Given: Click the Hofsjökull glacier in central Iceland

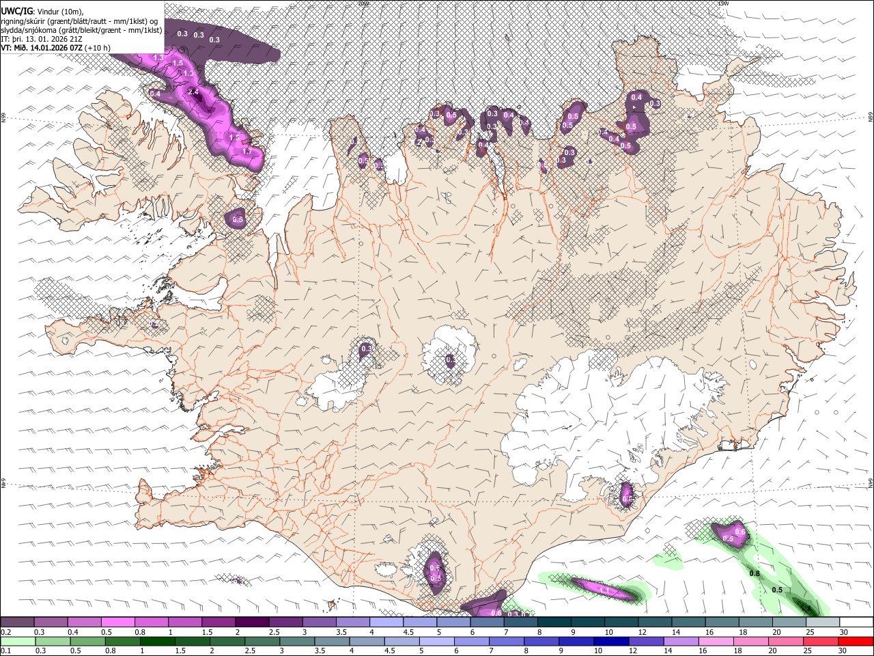Looking at the screenshot, I should (x=449, y=355).
